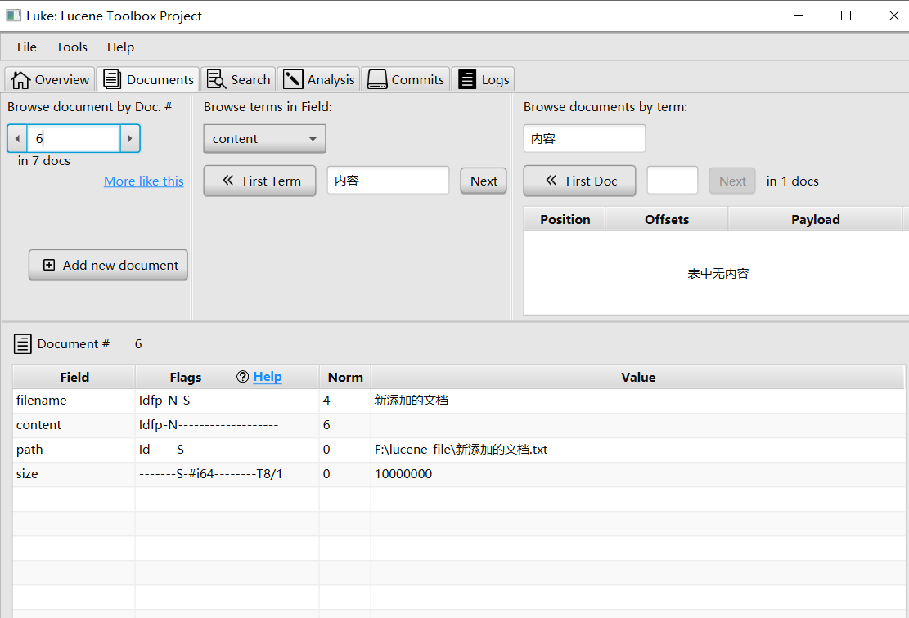Click the Search magnifier icon on tab
This screenshot has height=618, width=909.
[x=216, y=79]
